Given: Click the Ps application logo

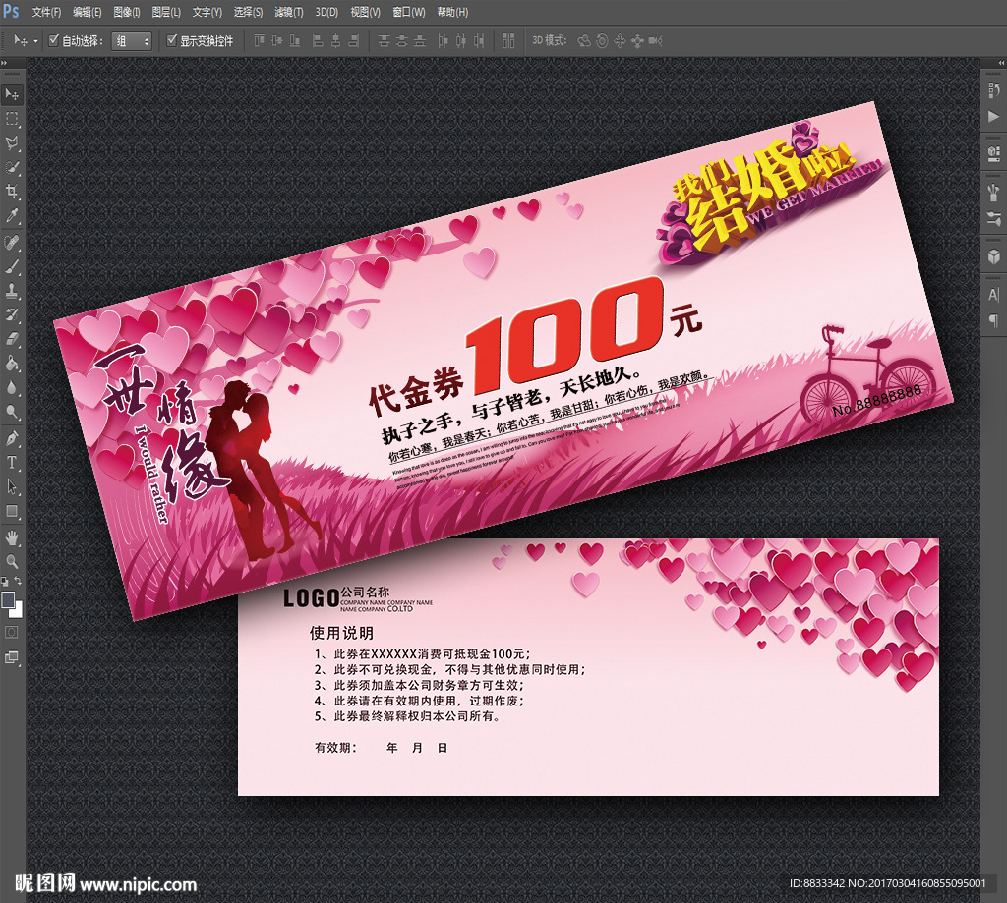Looking at the screenshot, I should coord(11,11).
